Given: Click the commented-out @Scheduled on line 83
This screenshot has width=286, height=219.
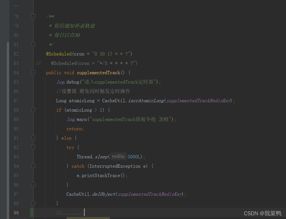Looking at the screenshot, I should click(94, 63).
